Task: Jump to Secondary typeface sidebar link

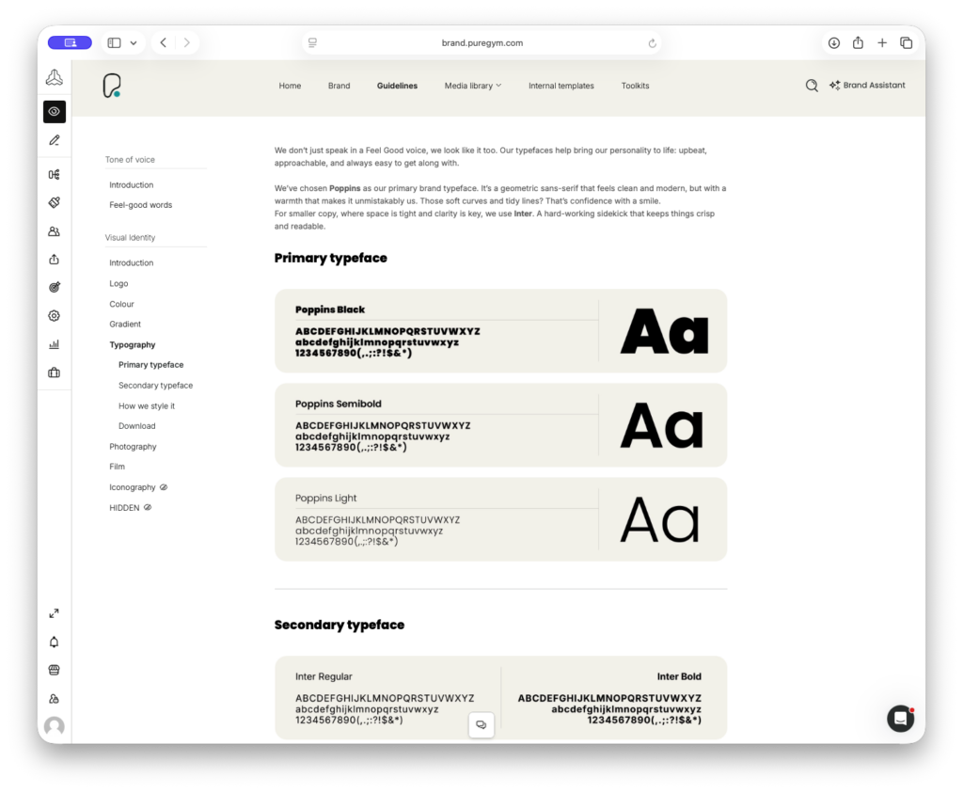Action: pyautogui.click(x=155, y=386)
